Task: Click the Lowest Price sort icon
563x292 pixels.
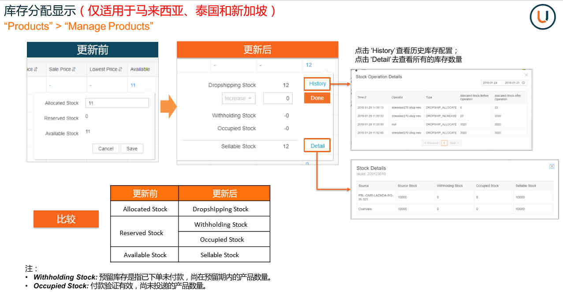Action: (x=121, y=69)
